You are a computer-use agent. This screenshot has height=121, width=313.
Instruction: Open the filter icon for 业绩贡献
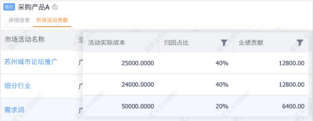(x=300, y=42)
